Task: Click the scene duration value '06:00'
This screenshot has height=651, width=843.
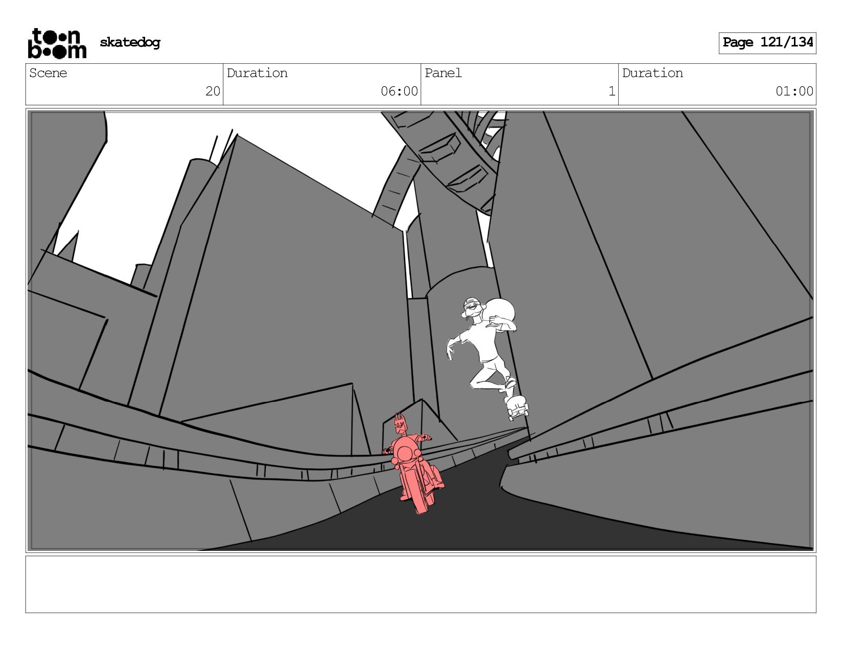Action: click(399, 91)
